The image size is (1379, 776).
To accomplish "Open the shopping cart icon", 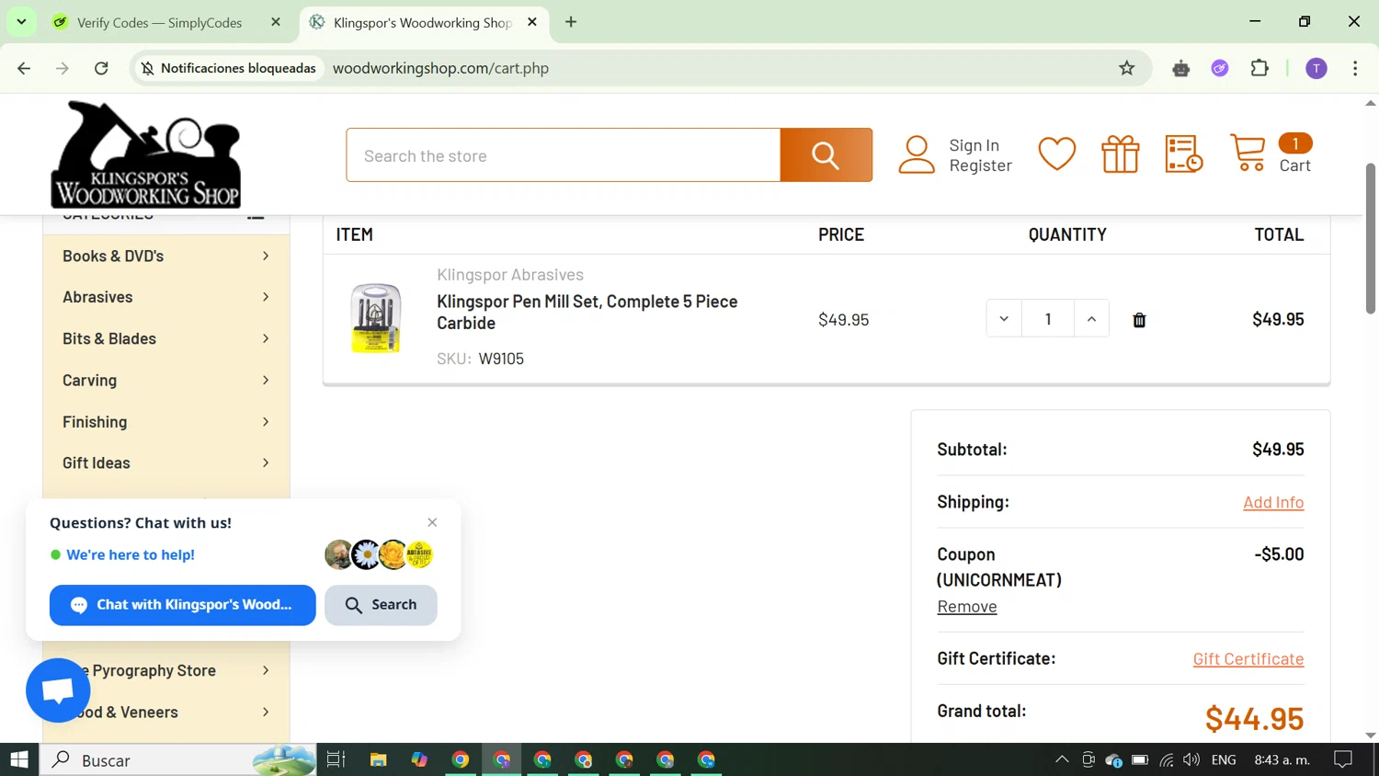I will tap(1248, 154).
